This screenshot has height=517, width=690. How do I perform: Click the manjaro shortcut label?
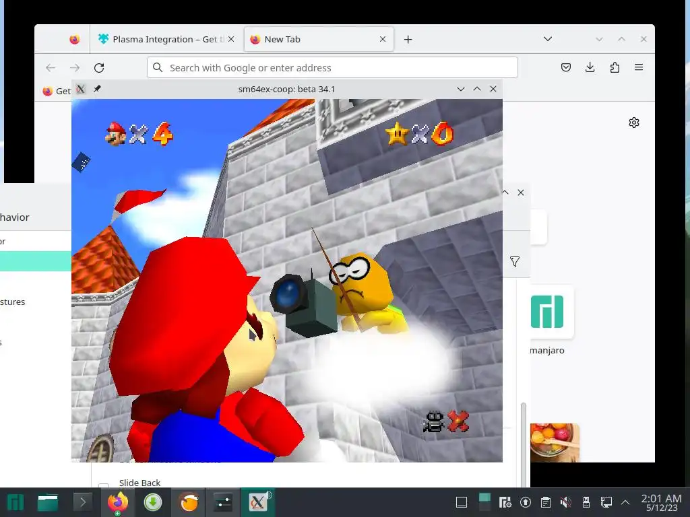coord(547,350)
